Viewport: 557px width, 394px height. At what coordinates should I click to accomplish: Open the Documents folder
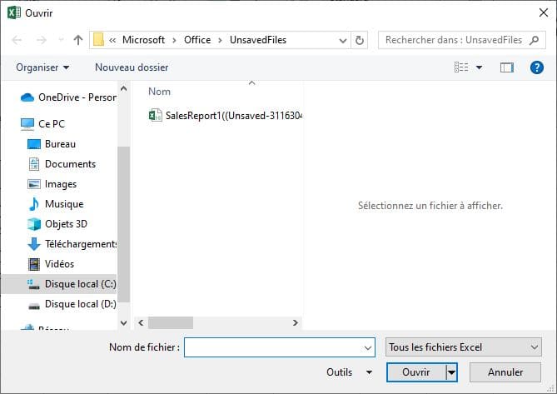pyautogui.click(x=62, y=164)
